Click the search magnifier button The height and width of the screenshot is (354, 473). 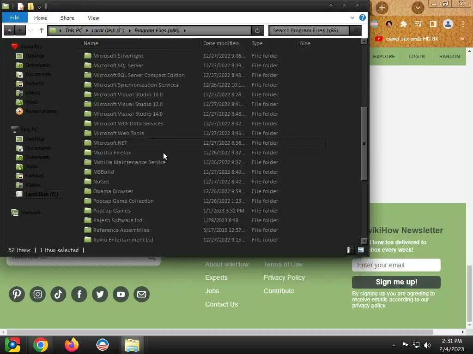pyautogui.click(x=355, y=30)
